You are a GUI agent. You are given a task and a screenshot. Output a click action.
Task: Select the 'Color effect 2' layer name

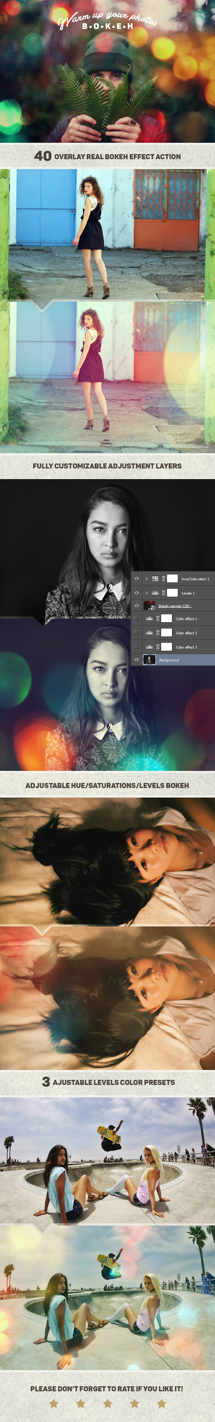pyautogui.click(x=186, y=633)
